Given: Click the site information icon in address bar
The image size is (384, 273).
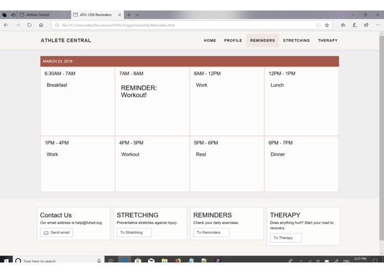Looking at the screenshot, I should click(57, 25).
